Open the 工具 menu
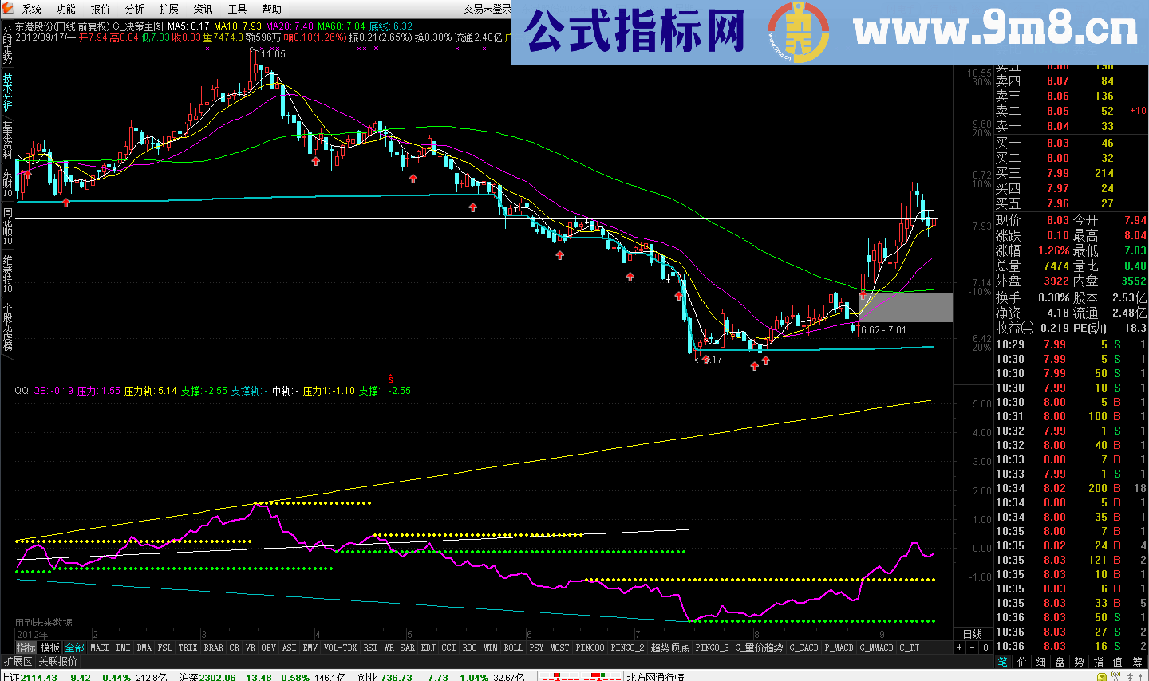1149x681 pixels. [x=237, y=9]
